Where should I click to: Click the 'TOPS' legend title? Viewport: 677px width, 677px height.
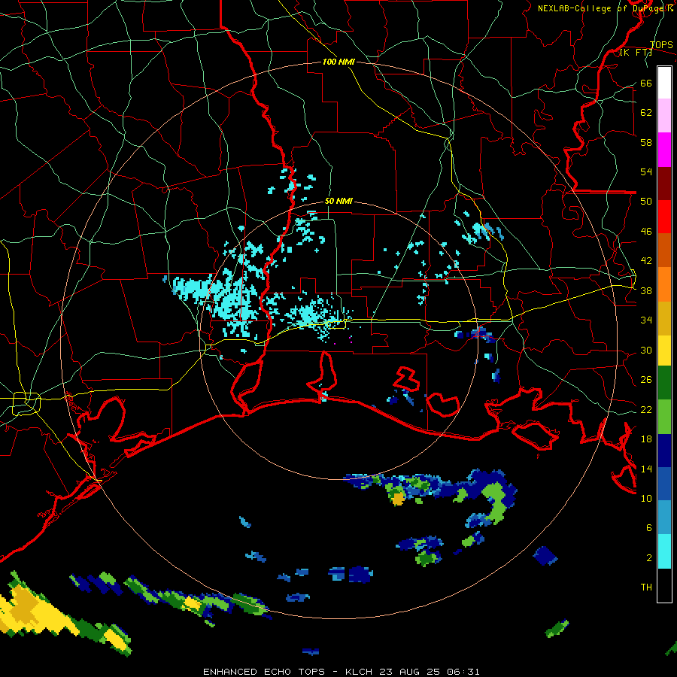click(x=661, y=44)
